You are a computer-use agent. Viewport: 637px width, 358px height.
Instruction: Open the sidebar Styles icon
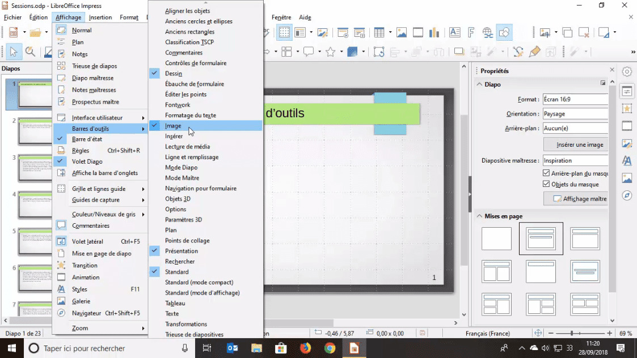627,161
